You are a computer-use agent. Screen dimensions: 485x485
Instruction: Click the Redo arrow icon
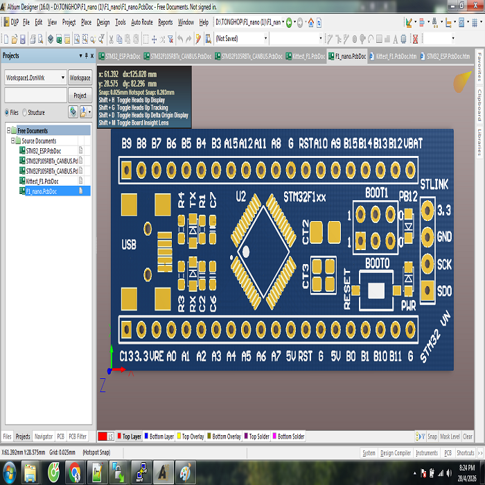coord(188,39)
